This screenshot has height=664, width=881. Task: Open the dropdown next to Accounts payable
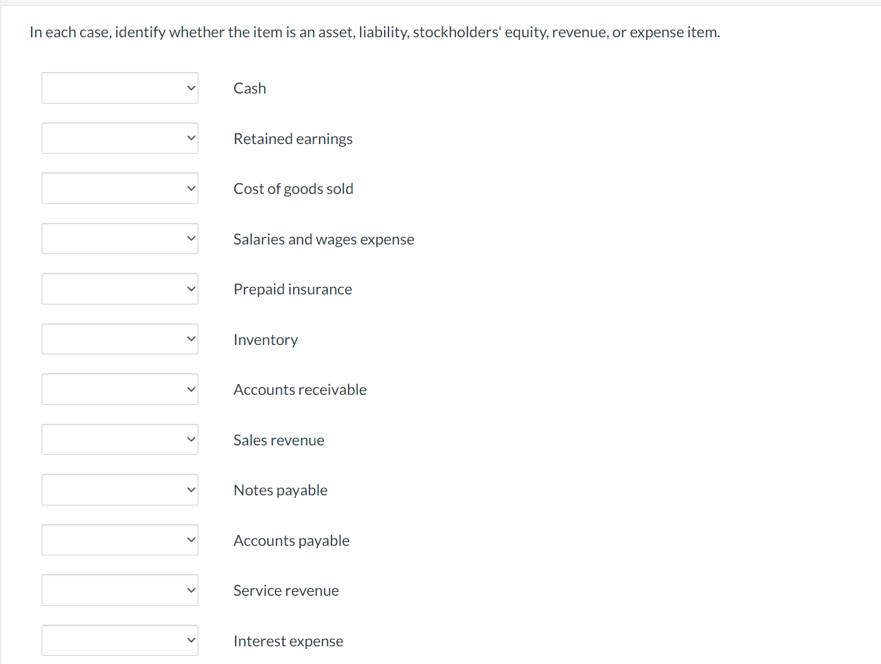click(x=119, y=540)
